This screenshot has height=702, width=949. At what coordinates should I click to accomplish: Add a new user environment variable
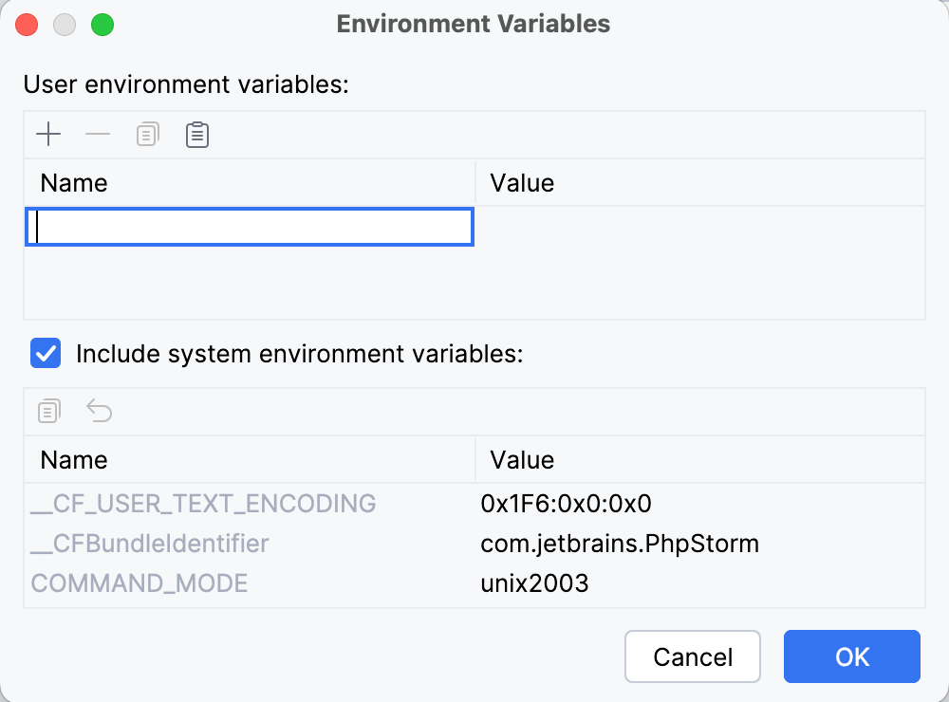click(48, 134)
